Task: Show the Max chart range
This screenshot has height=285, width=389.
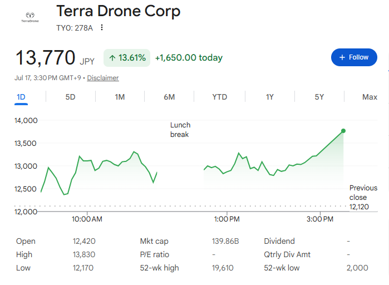Action: tap(370, 97)
